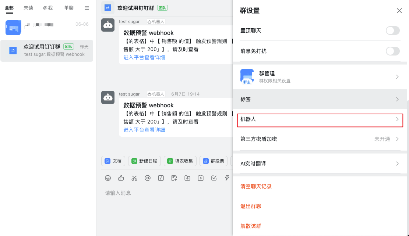Image resolution: width=409 pixels, height=236 pixels.
Task: Click the 机器人 badge beside 6月7日 19:14
Action: tap(156, 94)
